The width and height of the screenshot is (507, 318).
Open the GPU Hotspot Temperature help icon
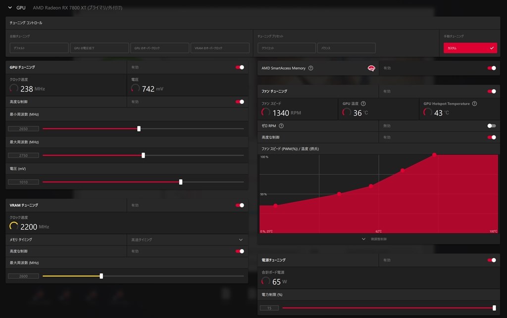point(474,104)
